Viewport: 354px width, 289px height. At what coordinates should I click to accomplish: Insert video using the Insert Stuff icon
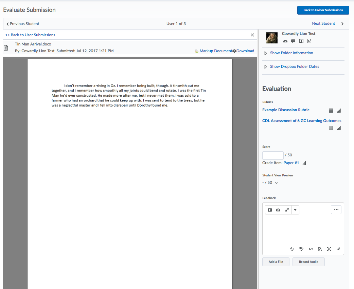(x=269, y=210)
